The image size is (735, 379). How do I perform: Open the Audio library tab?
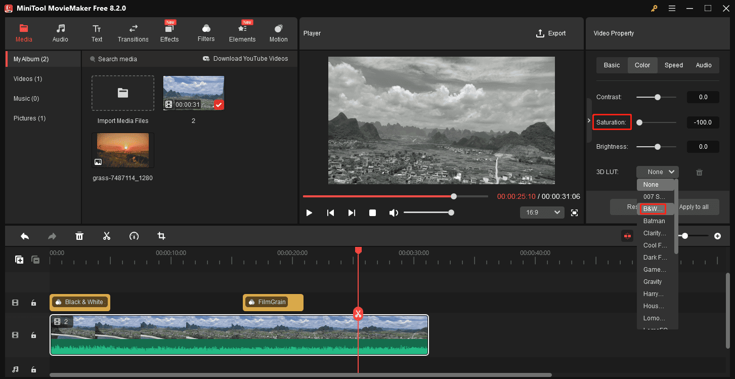(60, 33)
